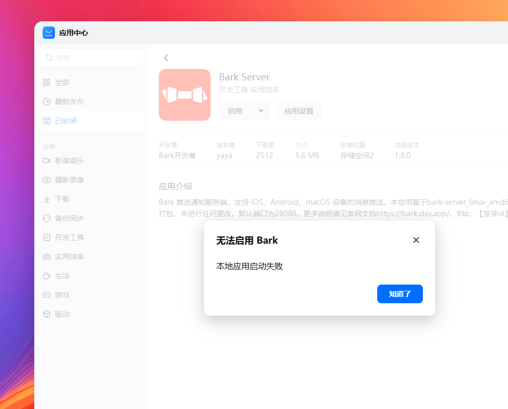
Task: Close the 无法启用 Bark dialog with X
Action: pyautogui.click(x=416, y=240)
